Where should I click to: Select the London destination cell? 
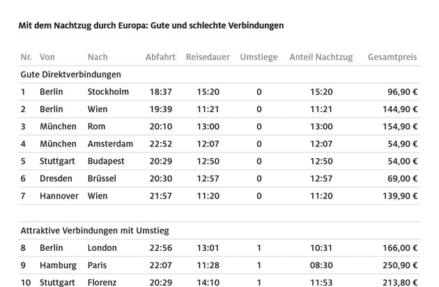point(102,248)
